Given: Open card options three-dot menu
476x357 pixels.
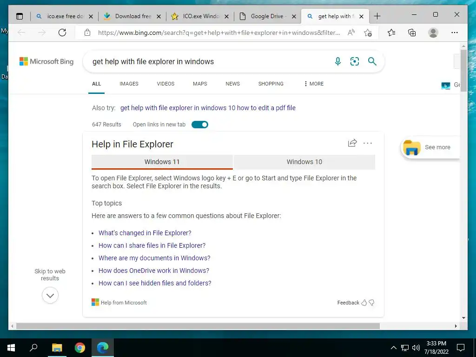Looking at the screenshot, I should pos(368,143).
